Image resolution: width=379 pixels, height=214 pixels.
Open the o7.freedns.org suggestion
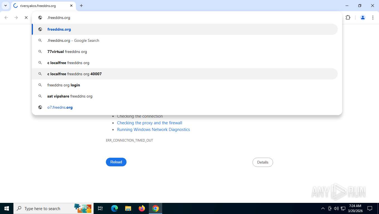[x=185, y=107]
